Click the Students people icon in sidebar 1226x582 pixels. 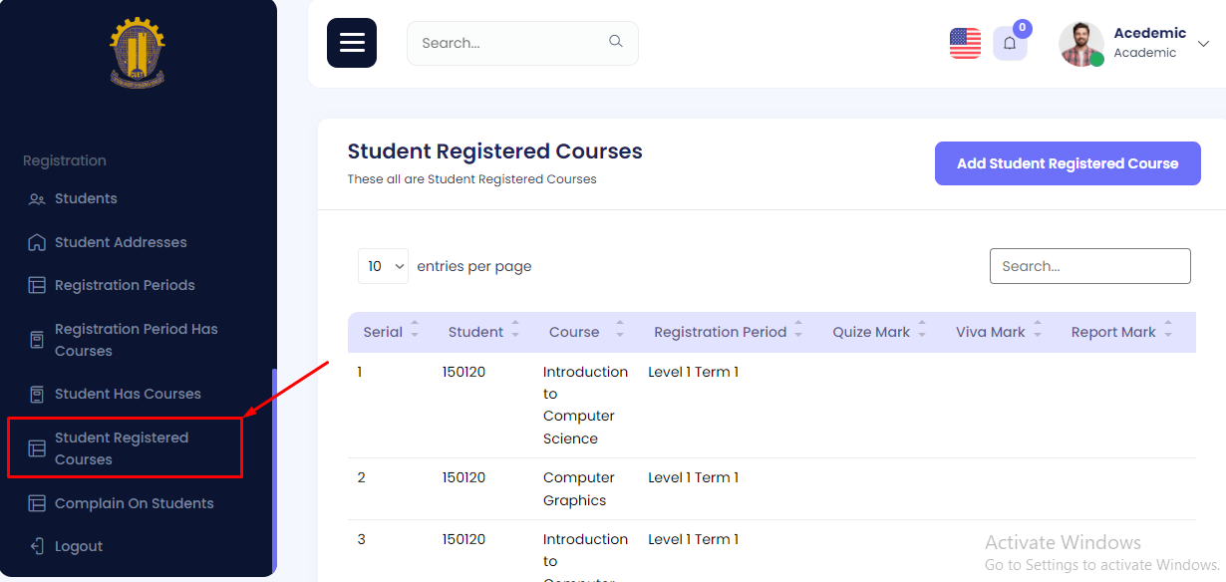pos(37,199)
